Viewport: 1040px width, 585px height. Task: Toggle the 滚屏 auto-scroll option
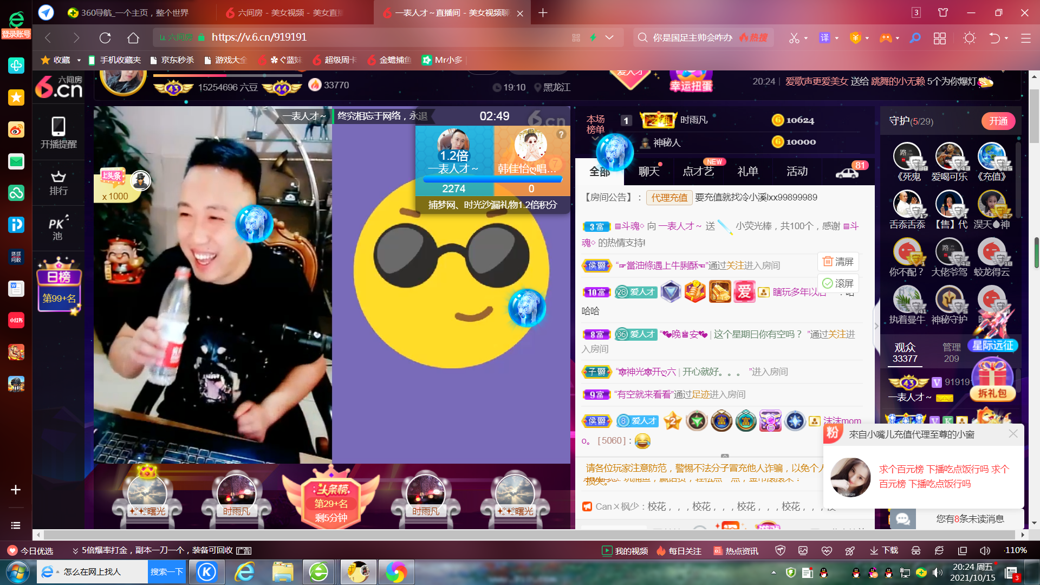(838, 283)
